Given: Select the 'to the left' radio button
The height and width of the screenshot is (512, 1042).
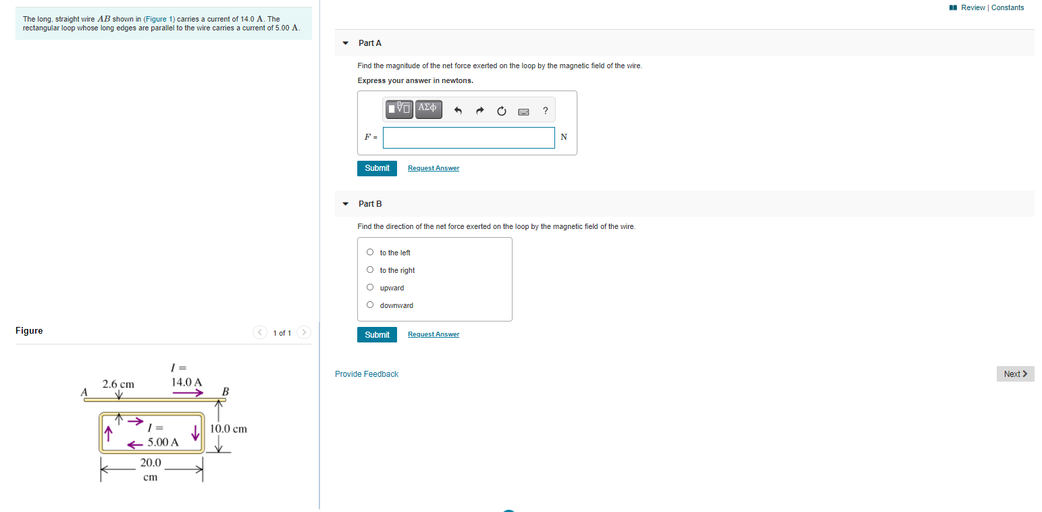Looking at the screenshot, I should pos(370,251).
